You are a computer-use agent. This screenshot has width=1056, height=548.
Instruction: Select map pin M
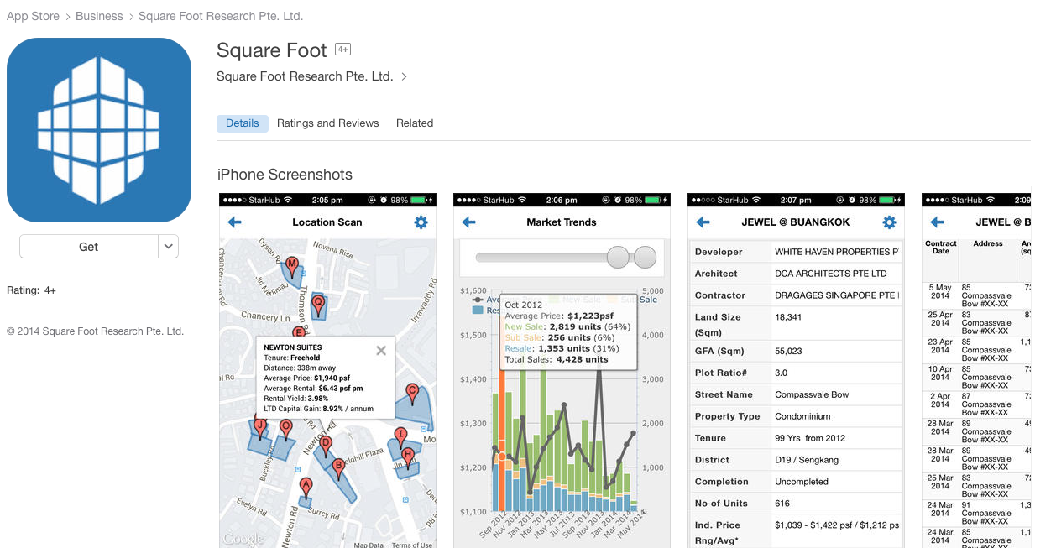(x=291, y=267)
